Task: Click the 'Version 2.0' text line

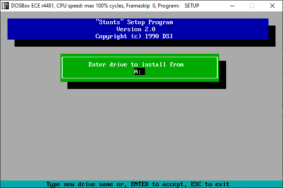Action: coord(136,29)
